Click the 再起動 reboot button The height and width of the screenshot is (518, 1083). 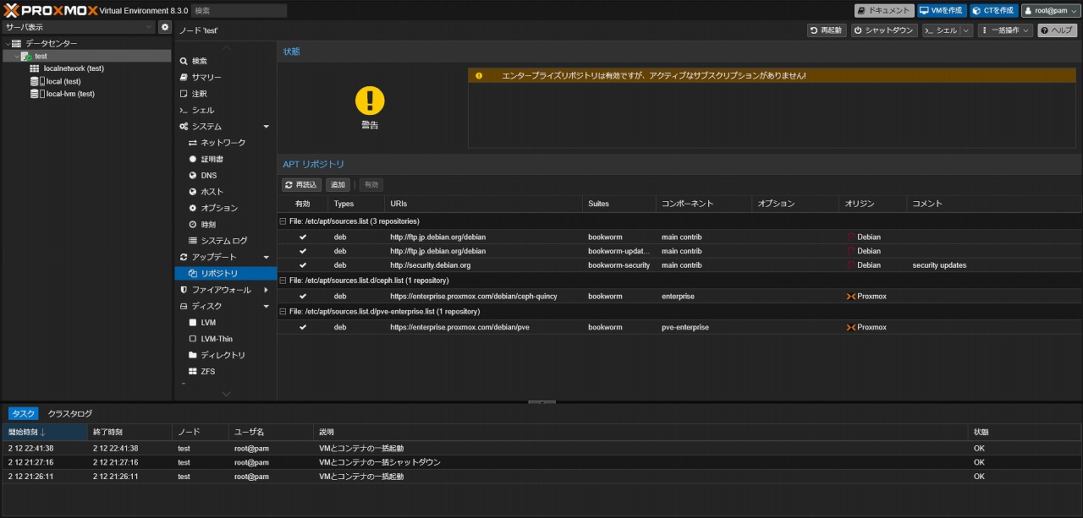(x=827, y=30)
